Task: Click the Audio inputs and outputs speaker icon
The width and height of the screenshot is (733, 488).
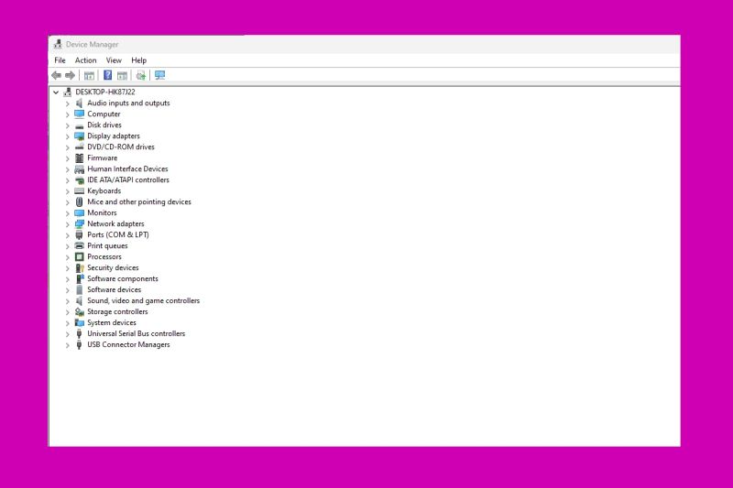Action: click(x=80, y=103)
